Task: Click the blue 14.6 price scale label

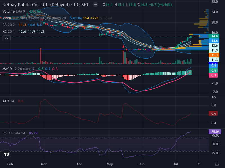Action: tap(215, 41)
